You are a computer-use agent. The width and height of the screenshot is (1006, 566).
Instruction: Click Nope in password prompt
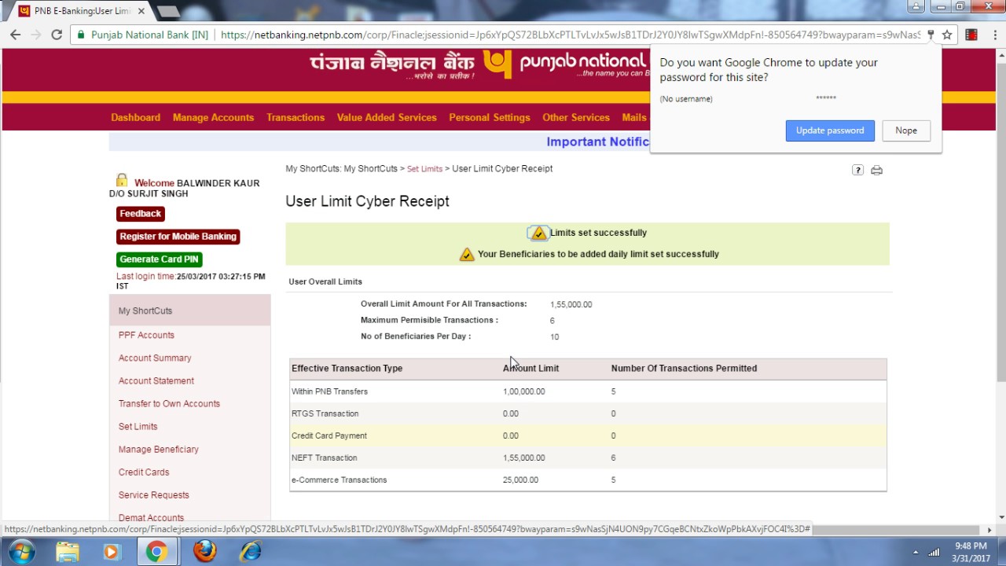(906, 130)
